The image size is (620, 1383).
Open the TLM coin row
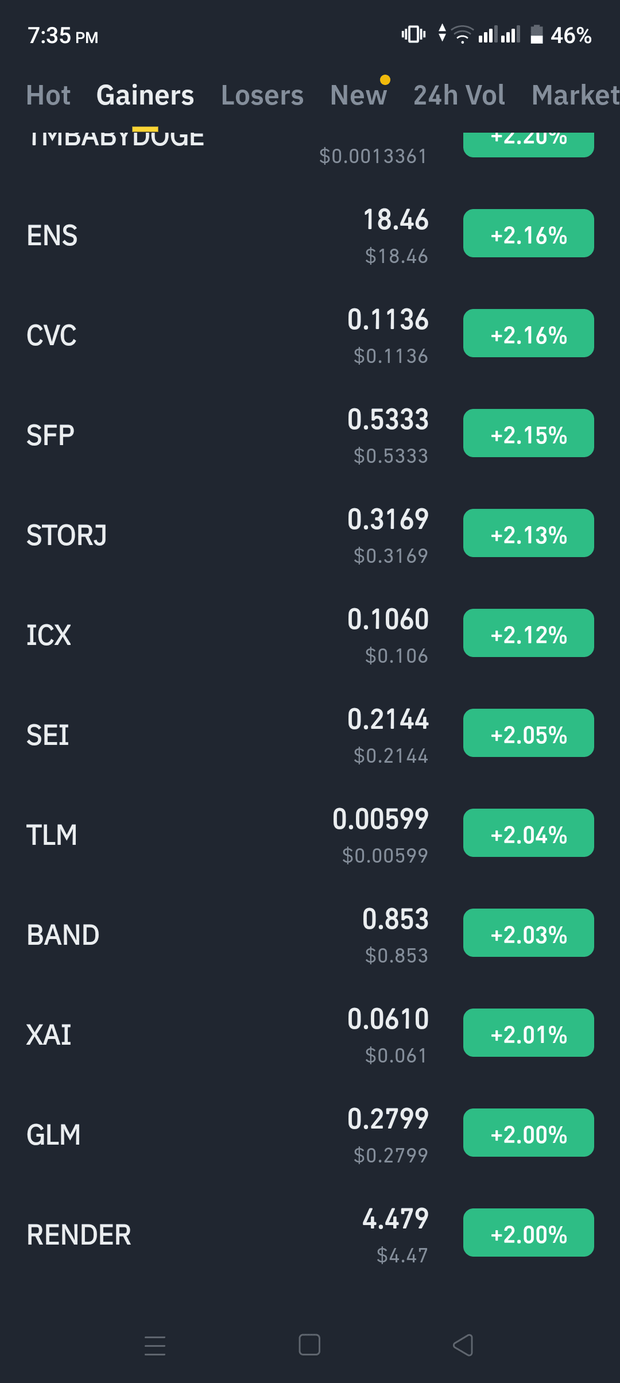[310, 835]
